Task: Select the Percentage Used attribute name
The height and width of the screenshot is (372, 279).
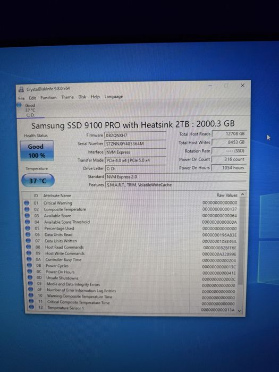Action: point(59,229)
